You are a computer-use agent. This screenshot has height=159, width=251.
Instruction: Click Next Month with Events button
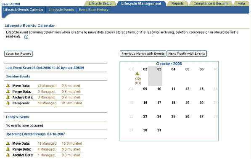tap(187, 53)
